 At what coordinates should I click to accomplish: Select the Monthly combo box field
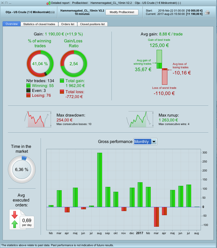145,141
